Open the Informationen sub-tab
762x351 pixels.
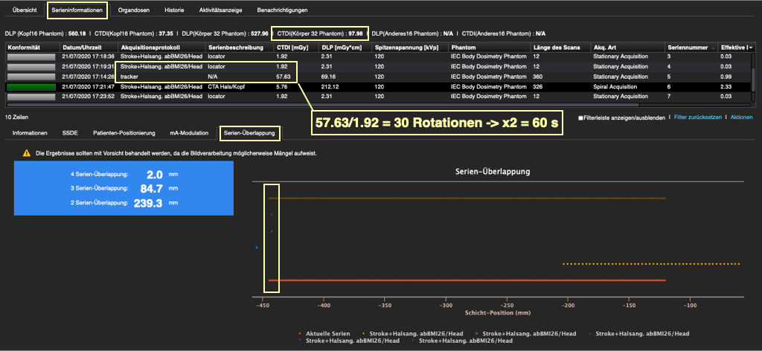[30, 132]
